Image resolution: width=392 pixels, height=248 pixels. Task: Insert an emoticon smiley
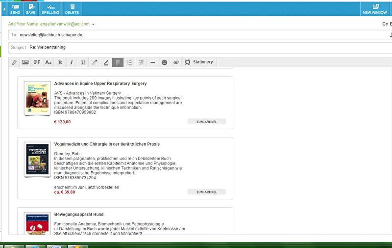pos(164,62)
